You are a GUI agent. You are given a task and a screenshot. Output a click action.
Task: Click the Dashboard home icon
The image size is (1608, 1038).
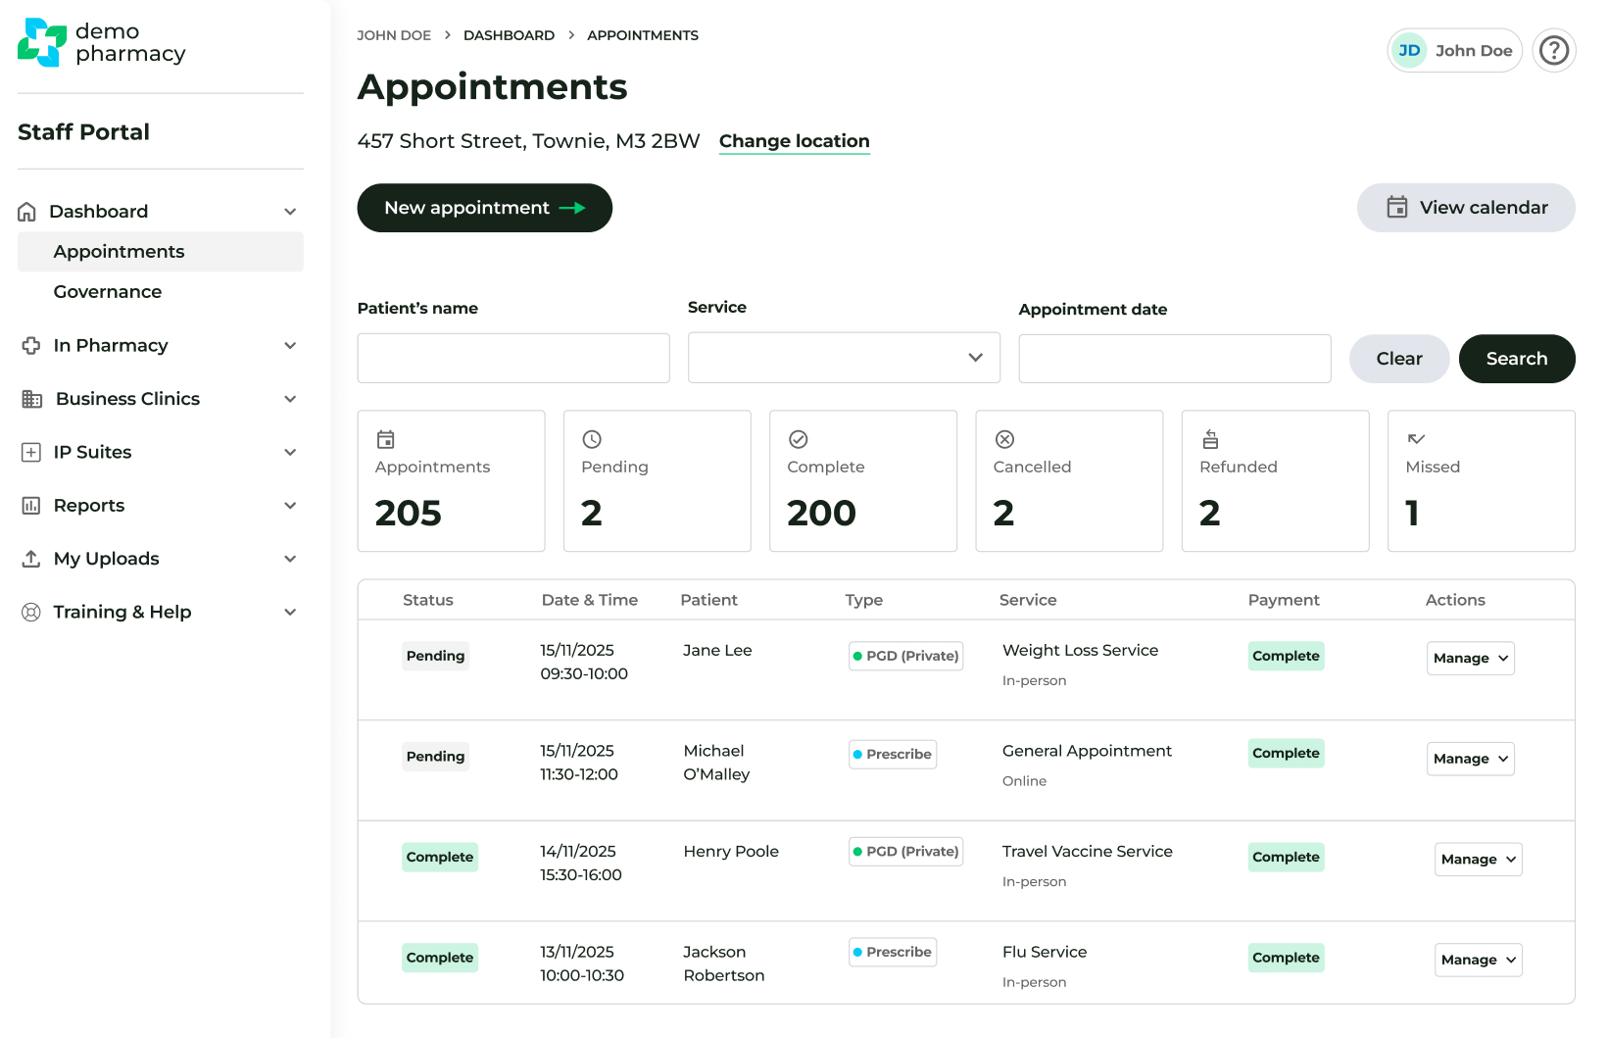[30, 211]
